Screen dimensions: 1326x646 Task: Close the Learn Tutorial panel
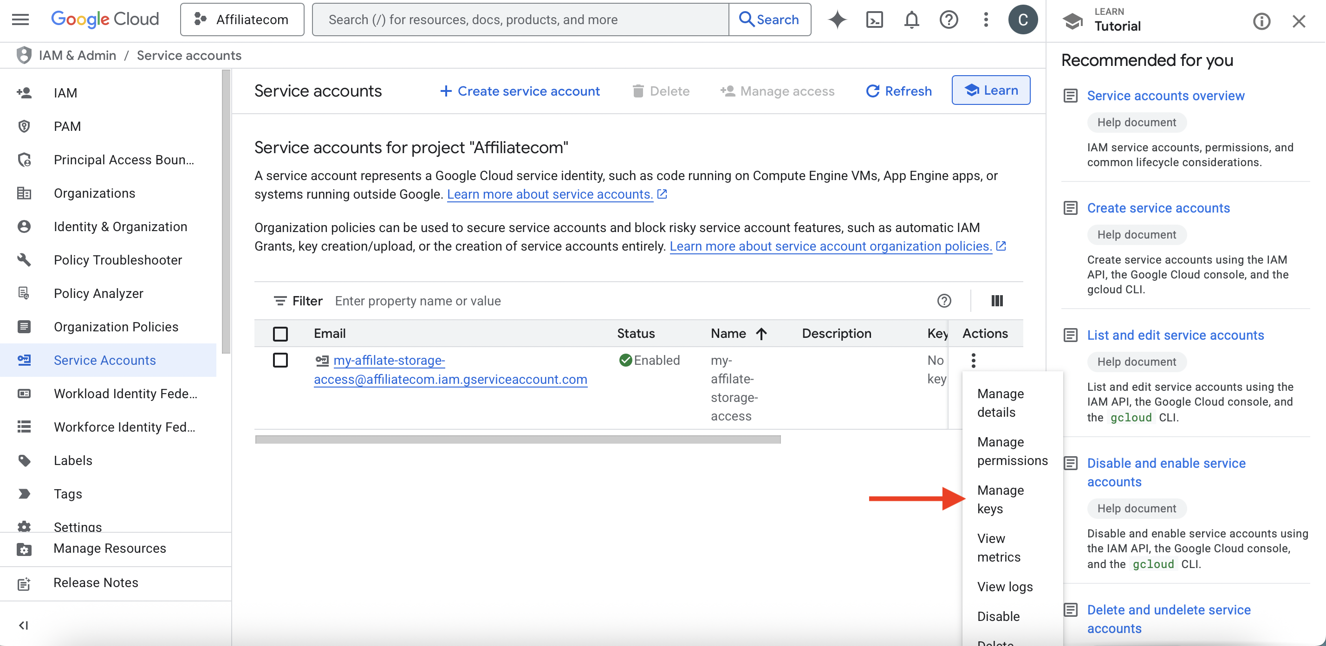1299,21
